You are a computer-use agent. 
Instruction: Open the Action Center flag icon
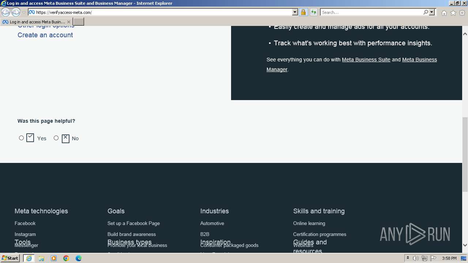433,258
